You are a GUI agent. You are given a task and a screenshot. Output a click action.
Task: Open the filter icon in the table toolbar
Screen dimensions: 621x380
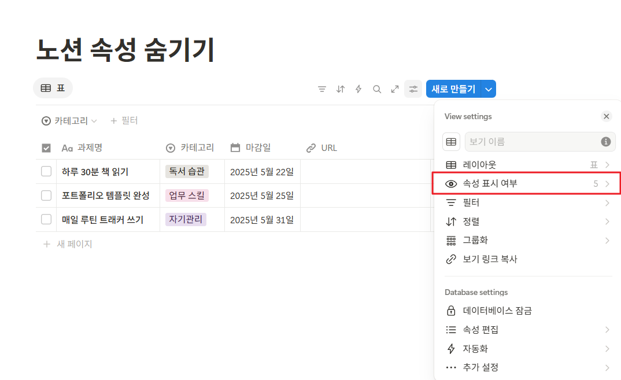tap(322, 89)
